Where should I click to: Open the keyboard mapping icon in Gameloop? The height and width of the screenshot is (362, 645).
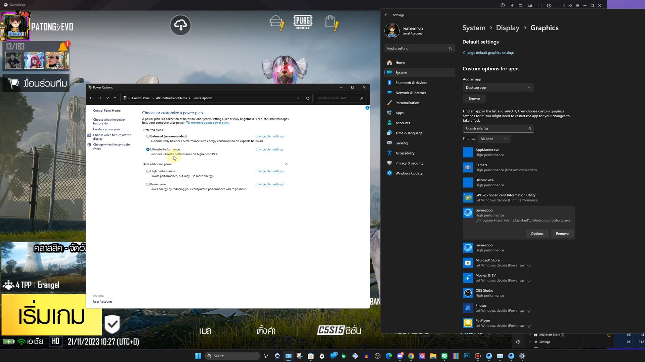click(x=530, y=5)
